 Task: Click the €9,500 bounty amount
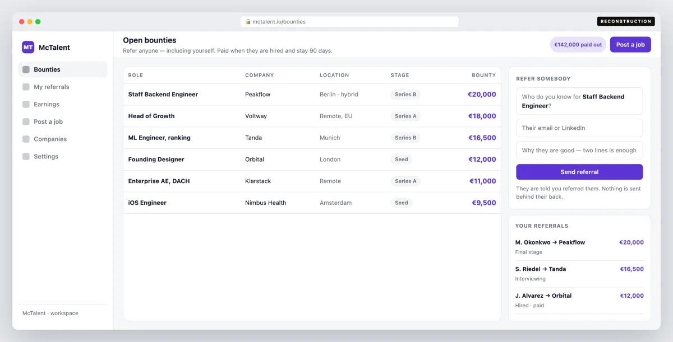coord(484,203)
